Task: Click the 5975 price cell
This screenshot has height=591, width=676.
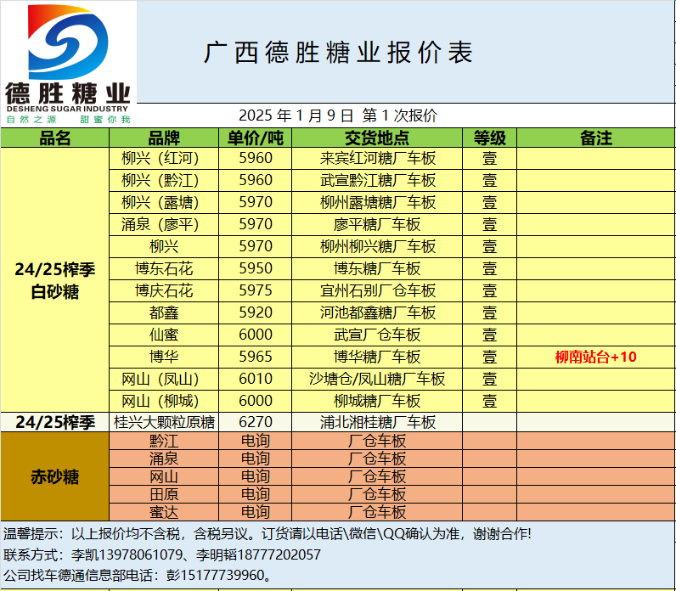Action: (x=256, y=290)
